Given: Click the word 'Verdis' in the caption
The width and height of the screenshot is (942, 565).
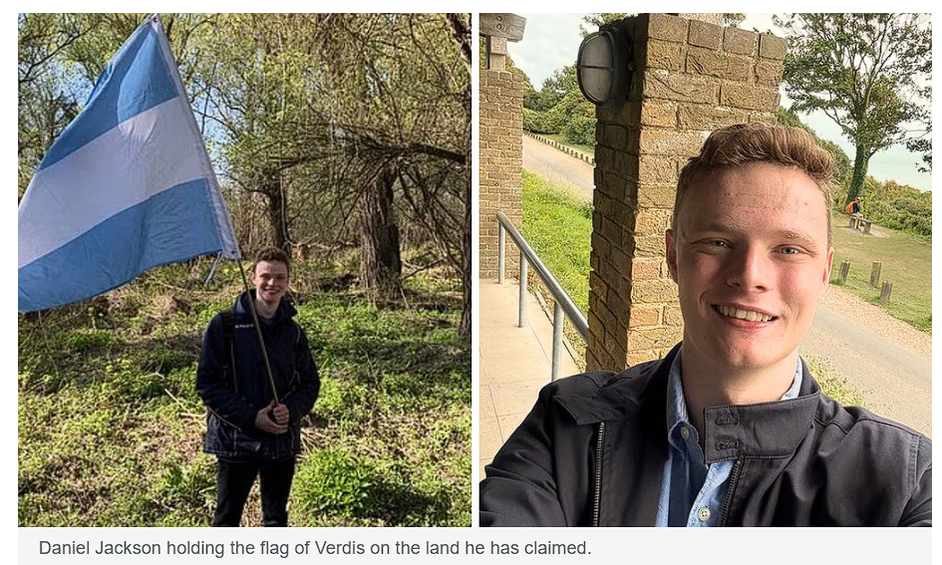Looking at the screenshot, I should click(339, 548).
